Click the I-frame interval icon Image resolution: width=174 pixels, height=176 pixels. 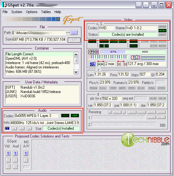[122, 63]
